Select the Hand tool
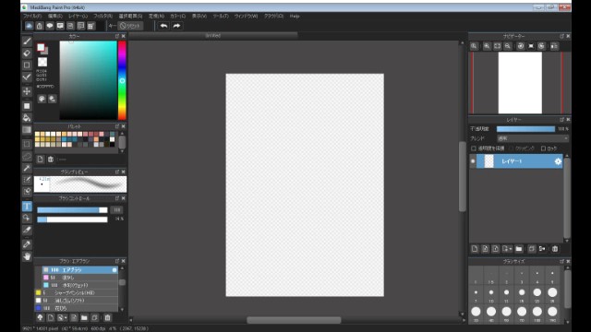Viewport: 591px width, 332px height. pos(27,256)
